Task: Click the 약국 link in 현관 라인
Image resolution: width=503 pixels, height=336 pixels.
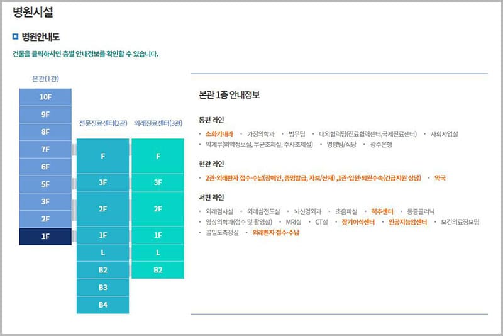Action: pos(440,178)
